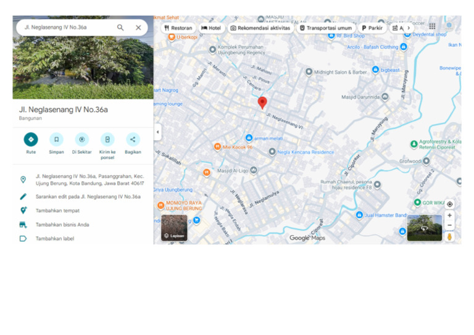The height and width of the screenshot is (335, 474).
Task: Open Google apps grid icon
Action: (432, 27)
